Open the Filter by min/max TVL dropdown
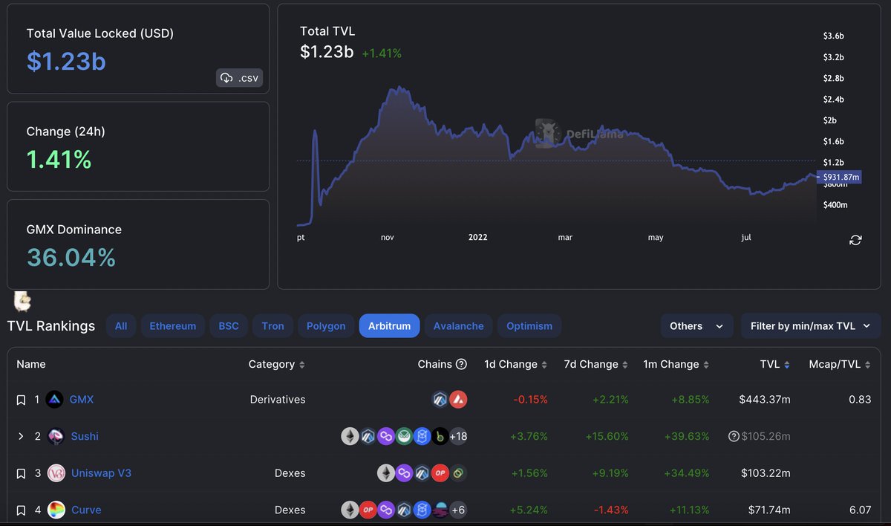Image resolution: width=891 pixels, height=526 pixels. [810, 325]
